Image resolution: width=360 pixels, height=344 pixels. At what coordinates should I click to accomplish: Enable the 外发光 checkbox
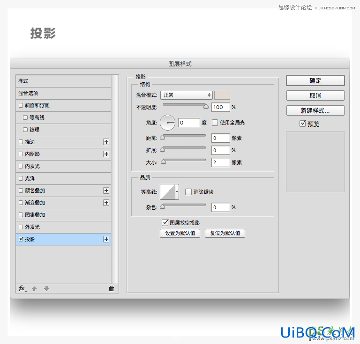coord(21,227)
